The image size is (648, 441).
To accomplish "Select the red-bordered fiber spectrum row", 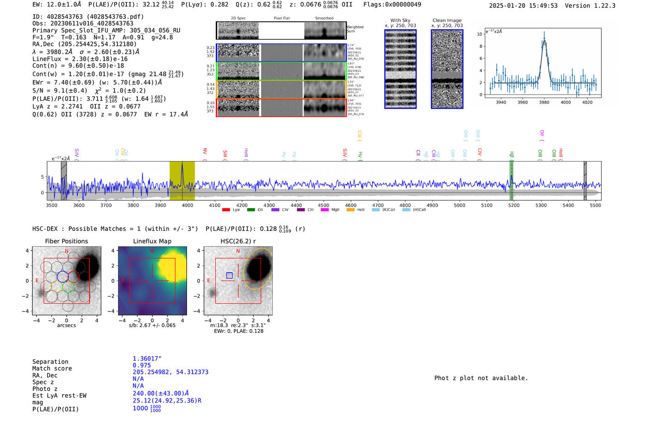I will coord(281,107).
